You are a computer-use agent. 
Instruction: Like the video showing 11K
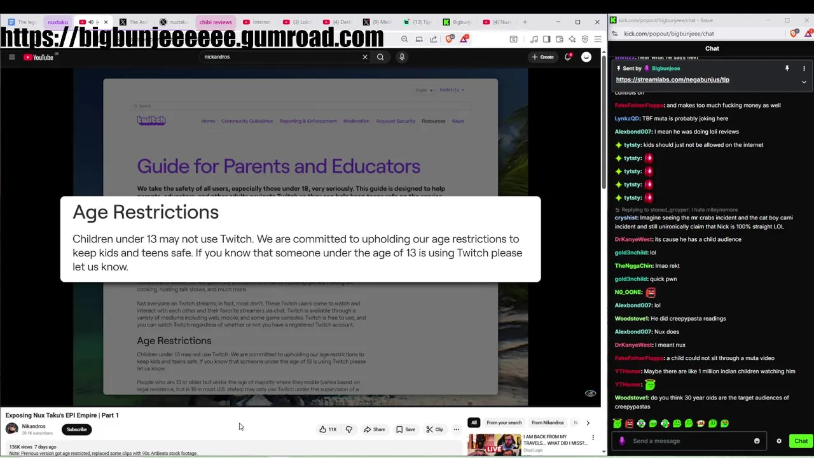328,429
